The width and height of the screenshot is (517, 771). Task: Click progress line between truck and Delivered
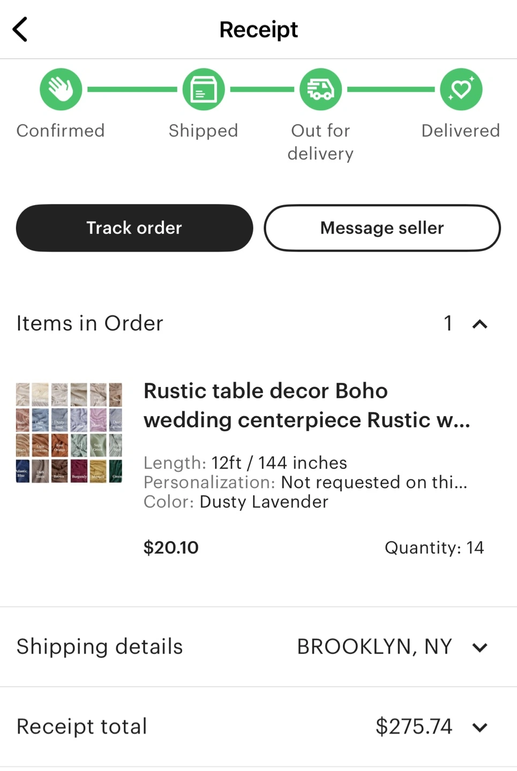pyautogui.click(x=391, y=89)
